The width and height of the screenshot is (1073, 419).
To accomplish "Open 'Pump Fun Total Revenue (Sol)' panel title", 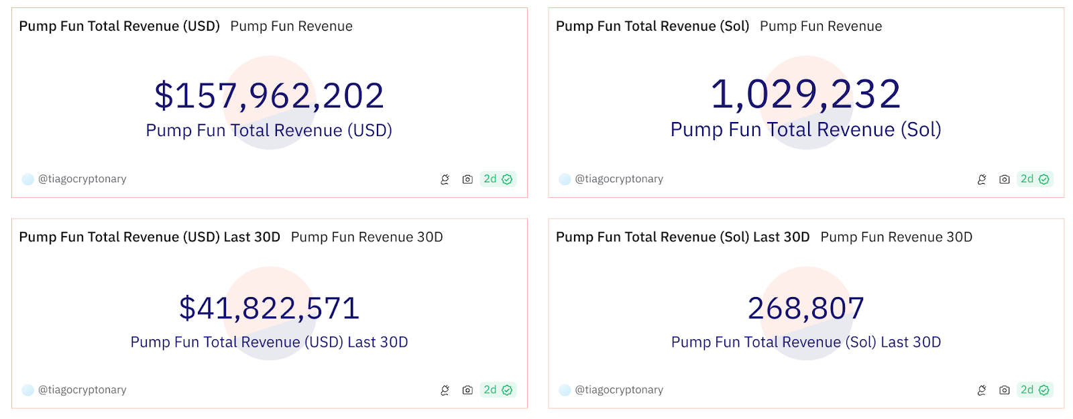I will pyautogui.click(x=652, y=26).
